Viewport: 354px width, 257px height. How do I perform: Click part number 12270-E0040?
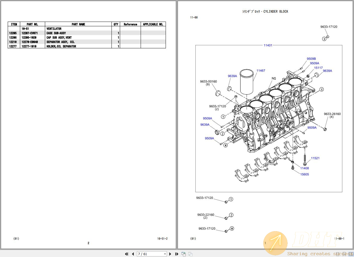[30, 42]
